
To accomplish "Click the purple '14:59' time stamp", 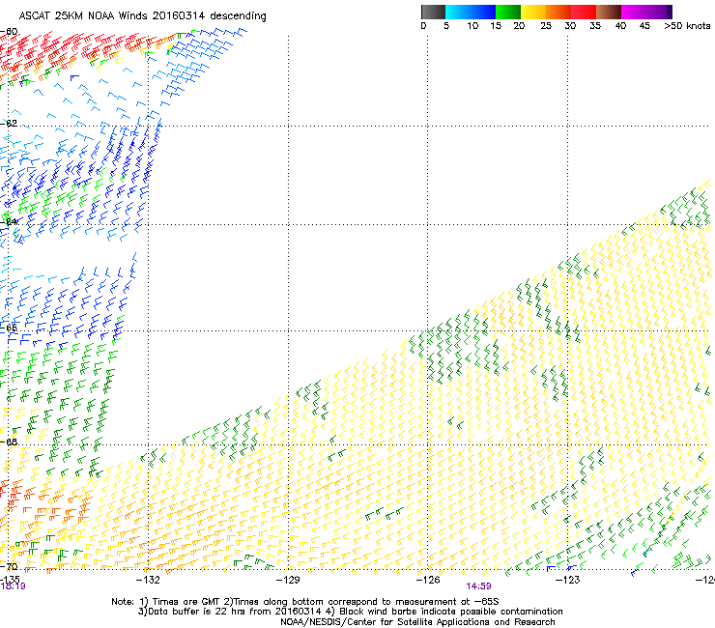I will pyautogui.click(x=478, y=586).
